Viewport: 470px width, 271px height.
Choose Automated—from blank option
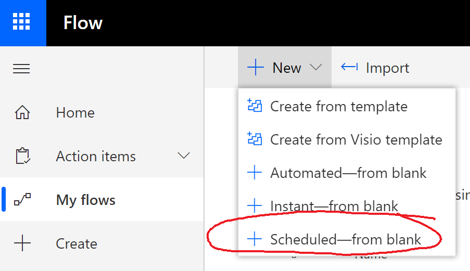pos(348,173)
